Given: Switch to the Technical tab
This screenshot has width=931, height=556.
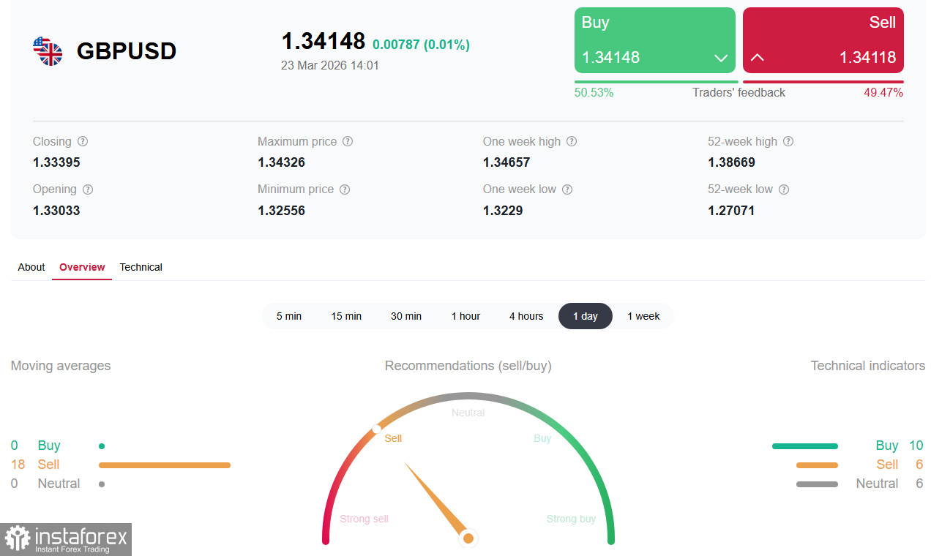Looking at the screenshot, I should point(141,267).
